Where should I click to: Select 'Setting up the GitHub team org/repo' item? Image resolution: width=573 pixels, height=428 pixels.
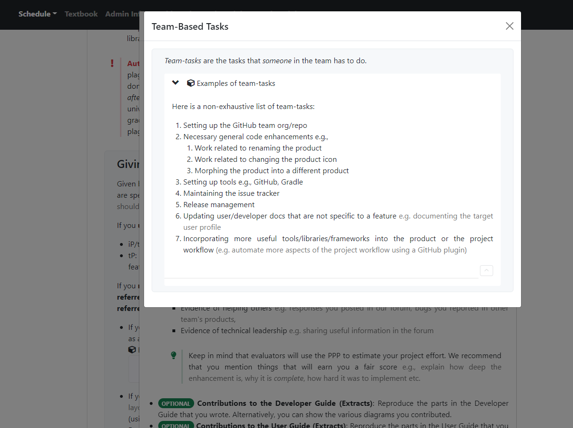[x=245, y=125]
